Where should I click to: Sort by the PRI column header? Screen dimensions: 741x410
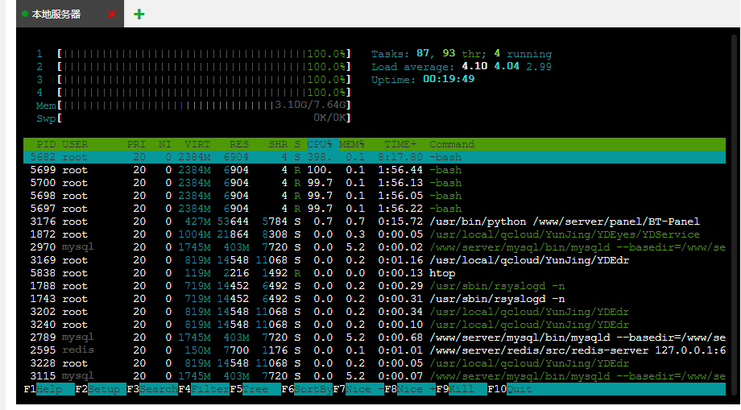(136, 144)
